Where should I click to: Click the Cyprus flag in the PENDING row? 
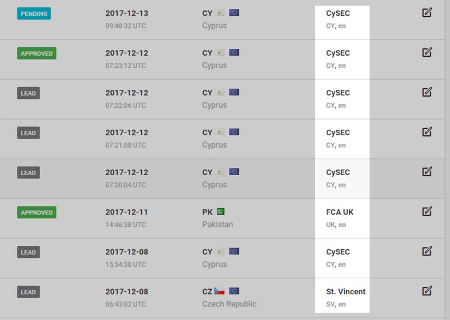coord(220,13)
